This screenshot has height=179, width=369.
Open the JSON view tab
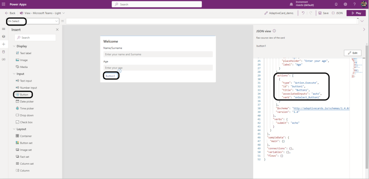(337, 13)
